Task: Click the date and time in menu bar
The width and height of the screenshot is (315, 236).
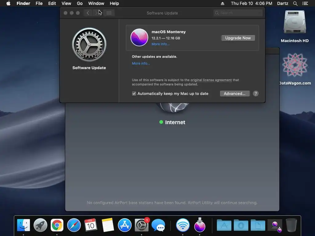Action: coord(252,3)
